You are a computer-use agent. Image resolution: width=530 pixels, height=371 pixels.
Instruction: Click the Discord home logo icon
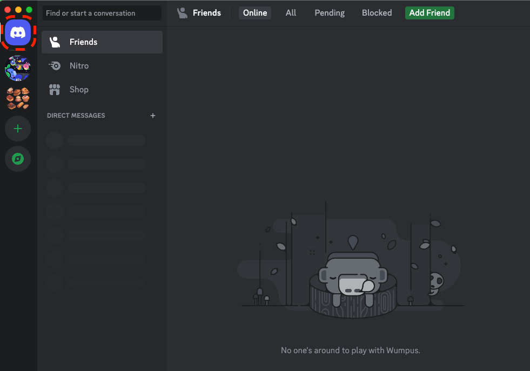click(18, 33)
